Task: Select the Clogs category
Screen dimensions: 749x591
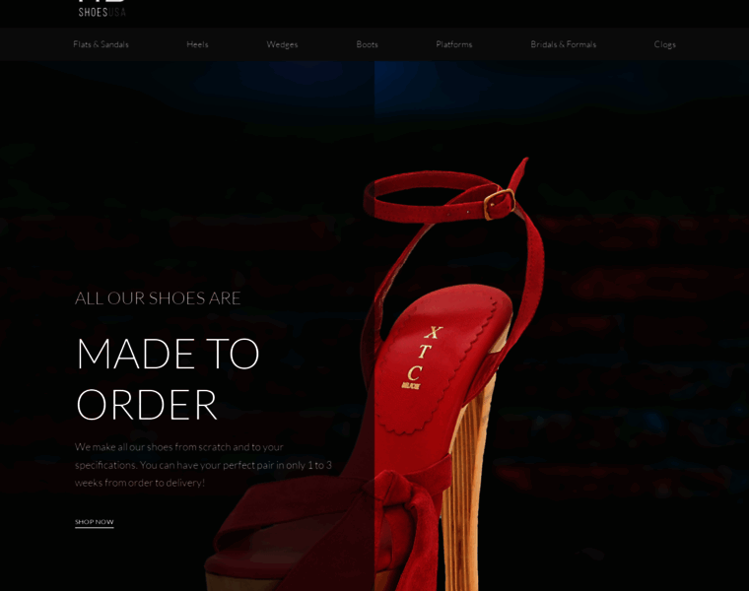Action: (x=664, y=44)
